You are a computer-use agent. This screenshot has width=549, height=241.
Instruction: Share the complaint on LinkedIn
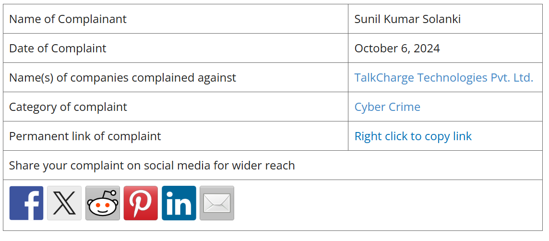point(179,203)
